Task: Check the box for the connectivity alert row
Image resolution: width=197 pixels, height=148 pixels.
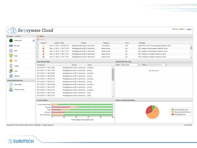Action: (37, 45)
